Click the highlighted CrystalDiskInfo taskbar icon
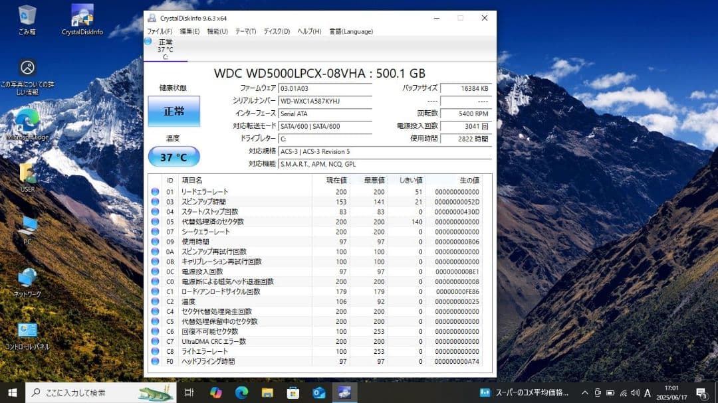Viewport: 718px width, 403px height. pyautogui.click(x=344, y=393)
